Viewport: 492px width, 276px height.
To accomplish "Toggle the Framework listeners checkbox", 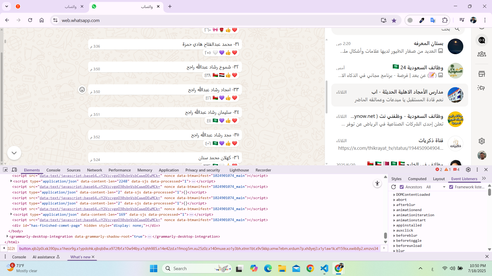I will [451, 187].
